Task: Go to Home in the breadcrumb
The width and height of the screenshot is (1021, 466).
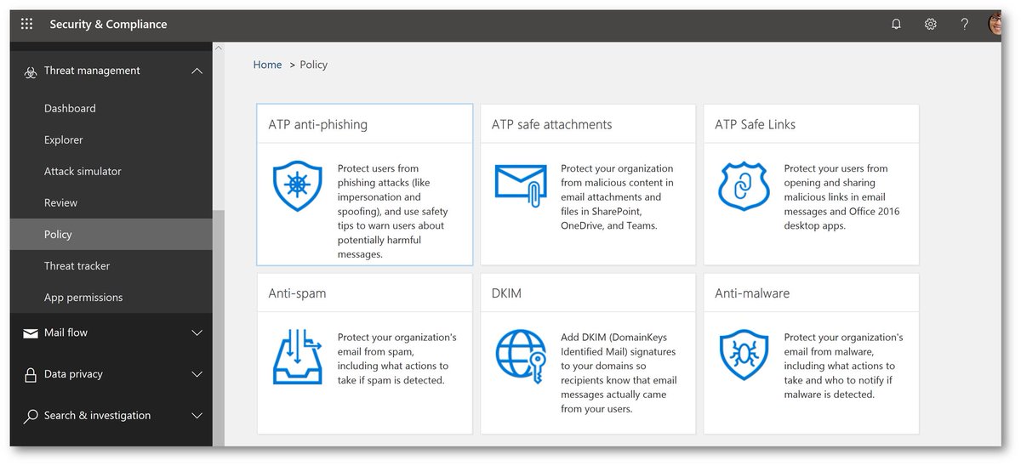Action: click(267, 65)
